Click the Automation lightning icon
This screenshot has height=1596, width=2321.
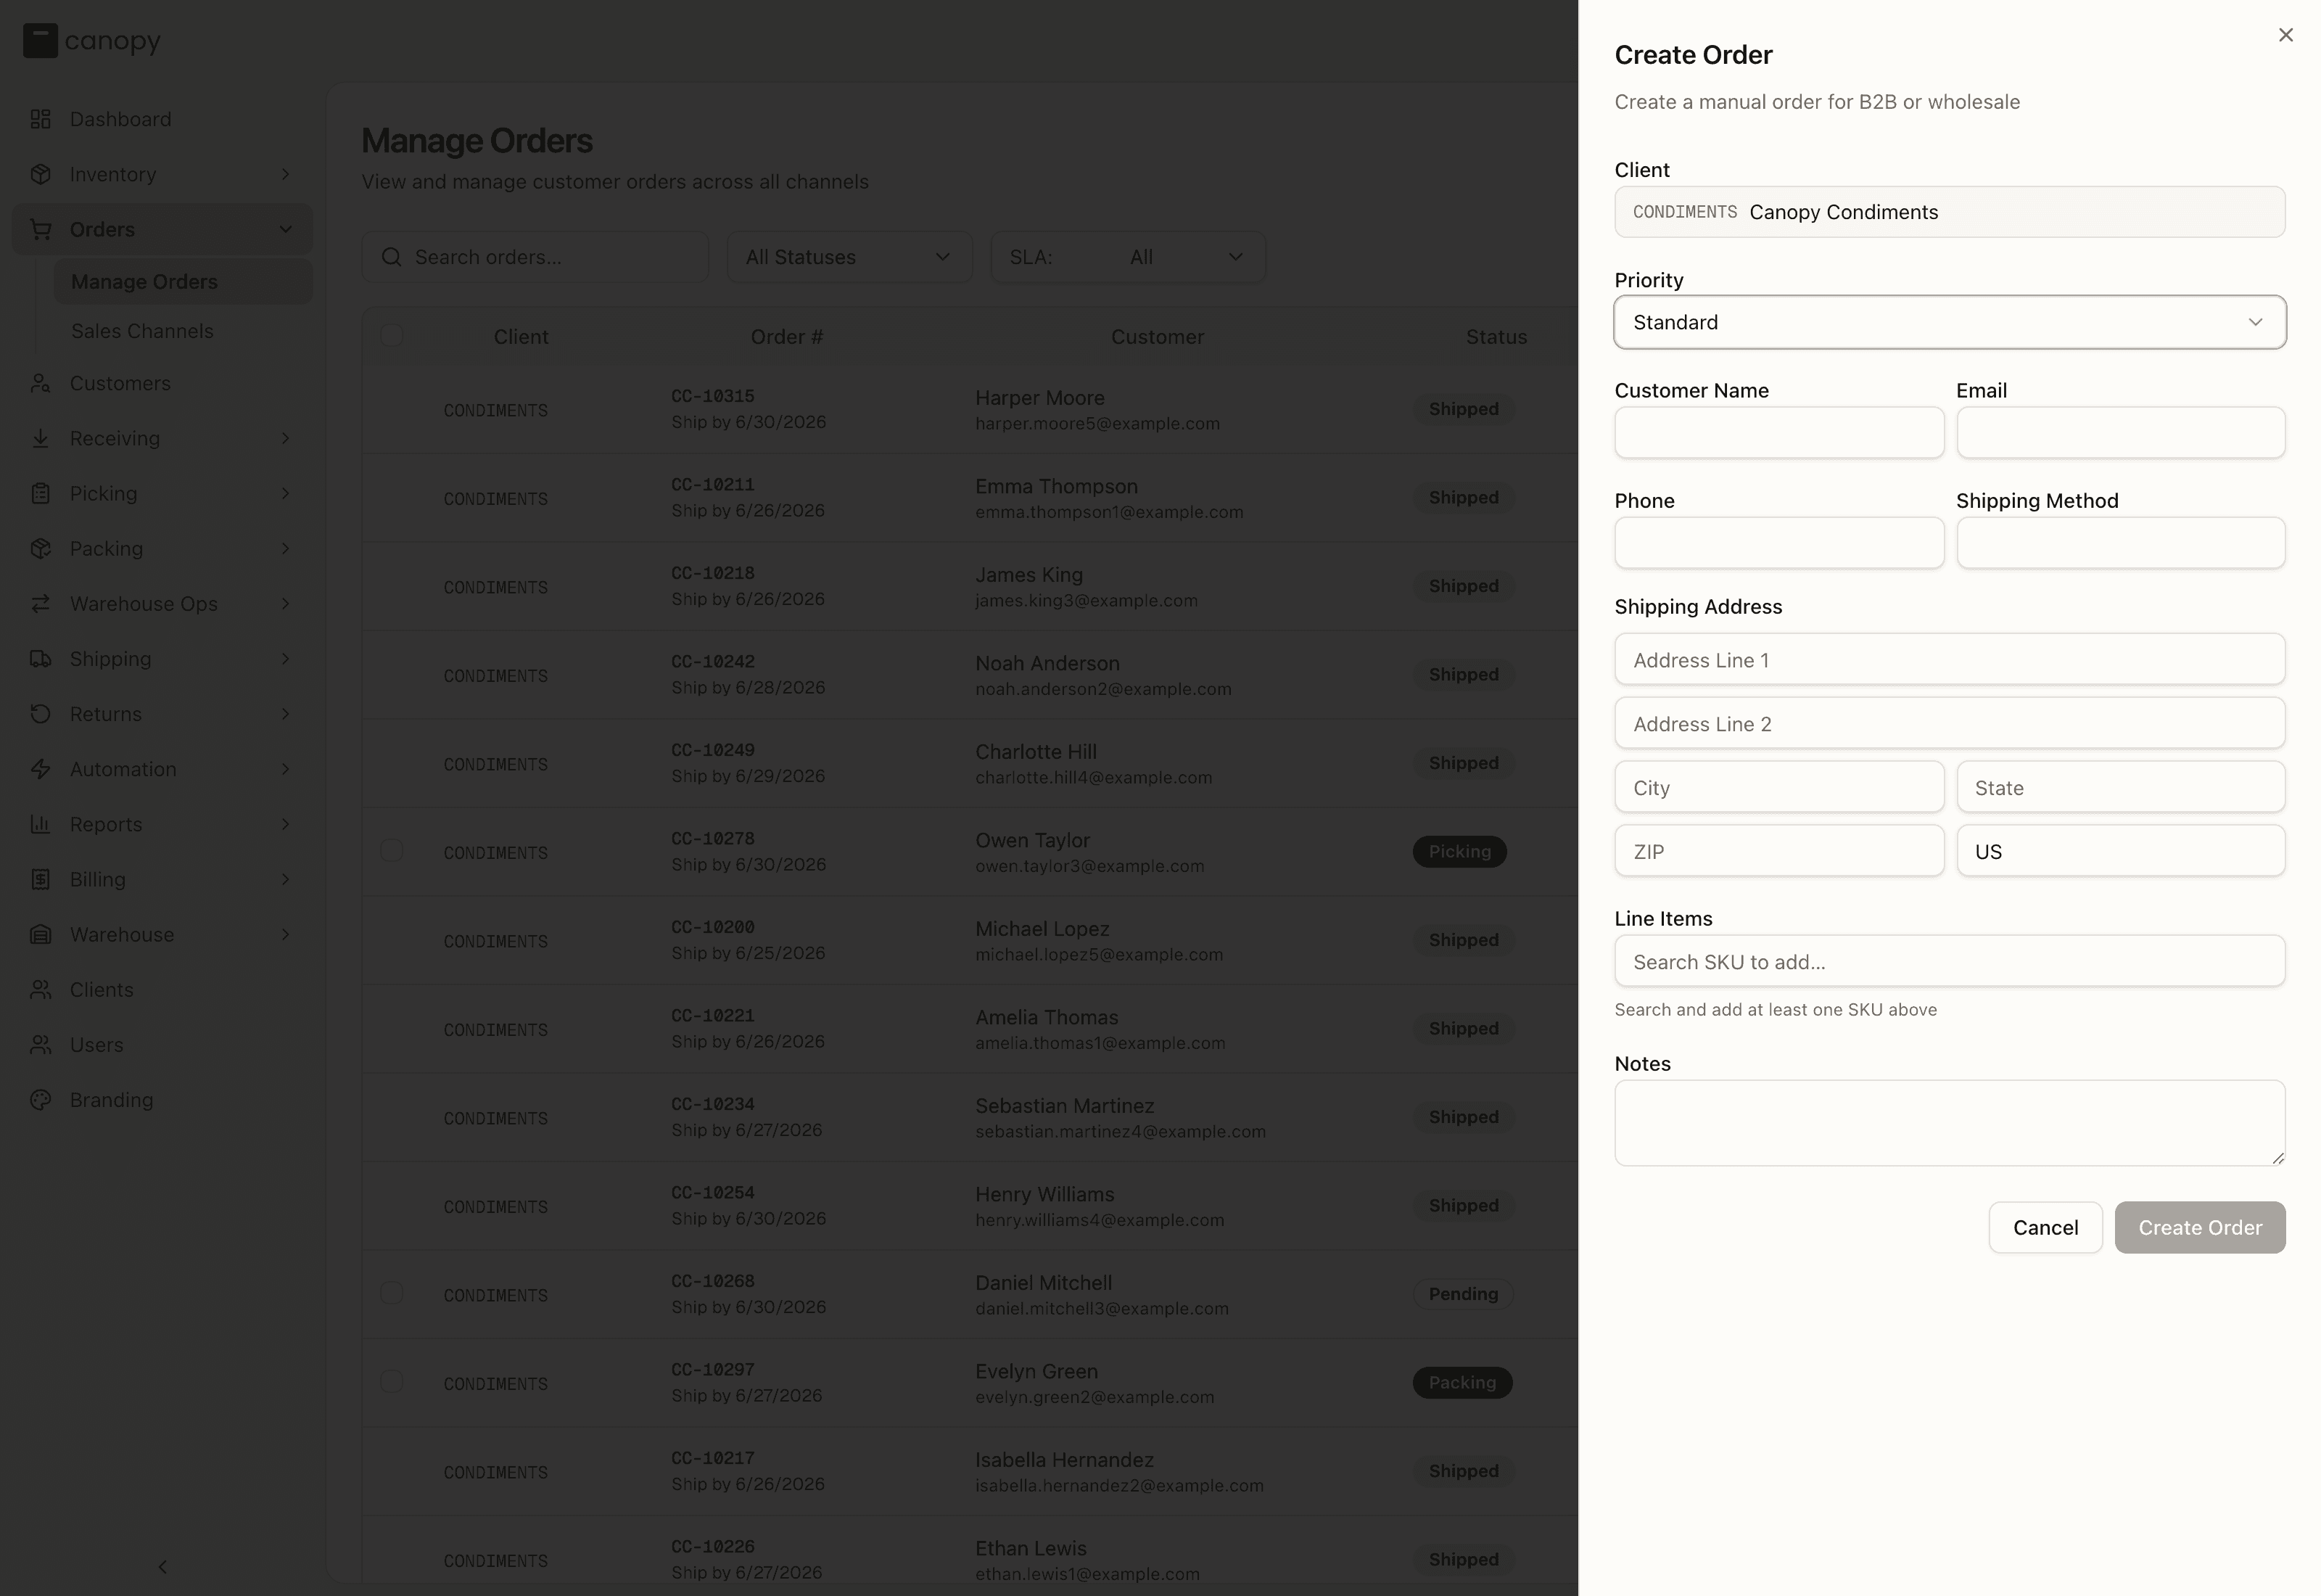40,768
